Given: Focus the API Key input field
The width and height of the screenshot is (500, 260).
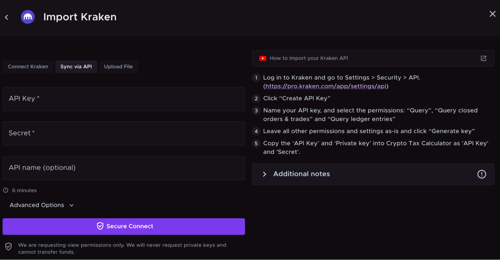Looking at the screenshot, I should [124, 99].
